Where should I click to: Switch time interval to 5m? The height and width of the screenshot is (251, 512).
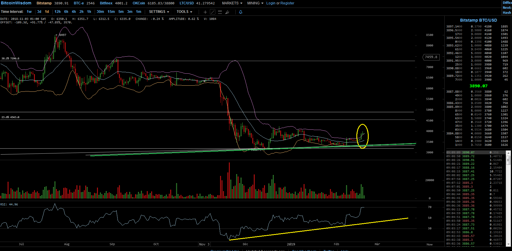[121, 12]
